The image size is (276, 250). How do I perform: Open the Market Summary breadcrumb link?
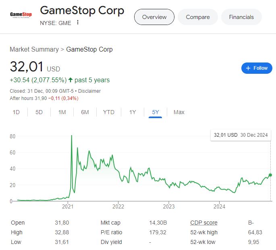point(34,49)
